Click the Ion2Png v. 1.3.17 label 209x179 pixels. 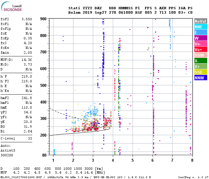(193, 177)
